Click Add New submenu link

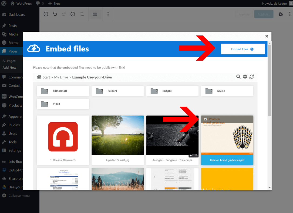(9, 67)
